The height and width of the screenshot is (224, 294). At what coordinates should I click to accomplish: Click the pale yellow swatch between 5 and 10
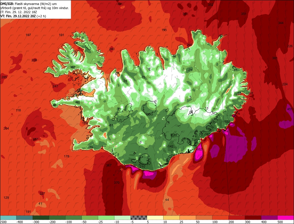(155, 218)
